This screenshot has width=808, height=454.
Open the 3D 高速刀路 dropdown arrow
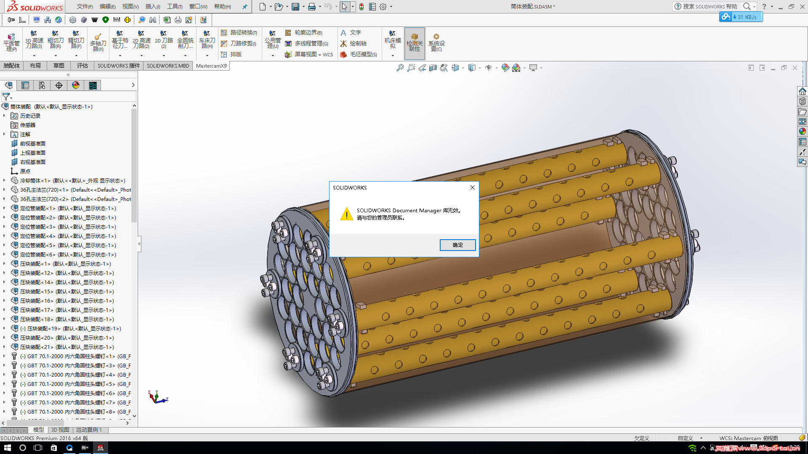tap(34, 55)
